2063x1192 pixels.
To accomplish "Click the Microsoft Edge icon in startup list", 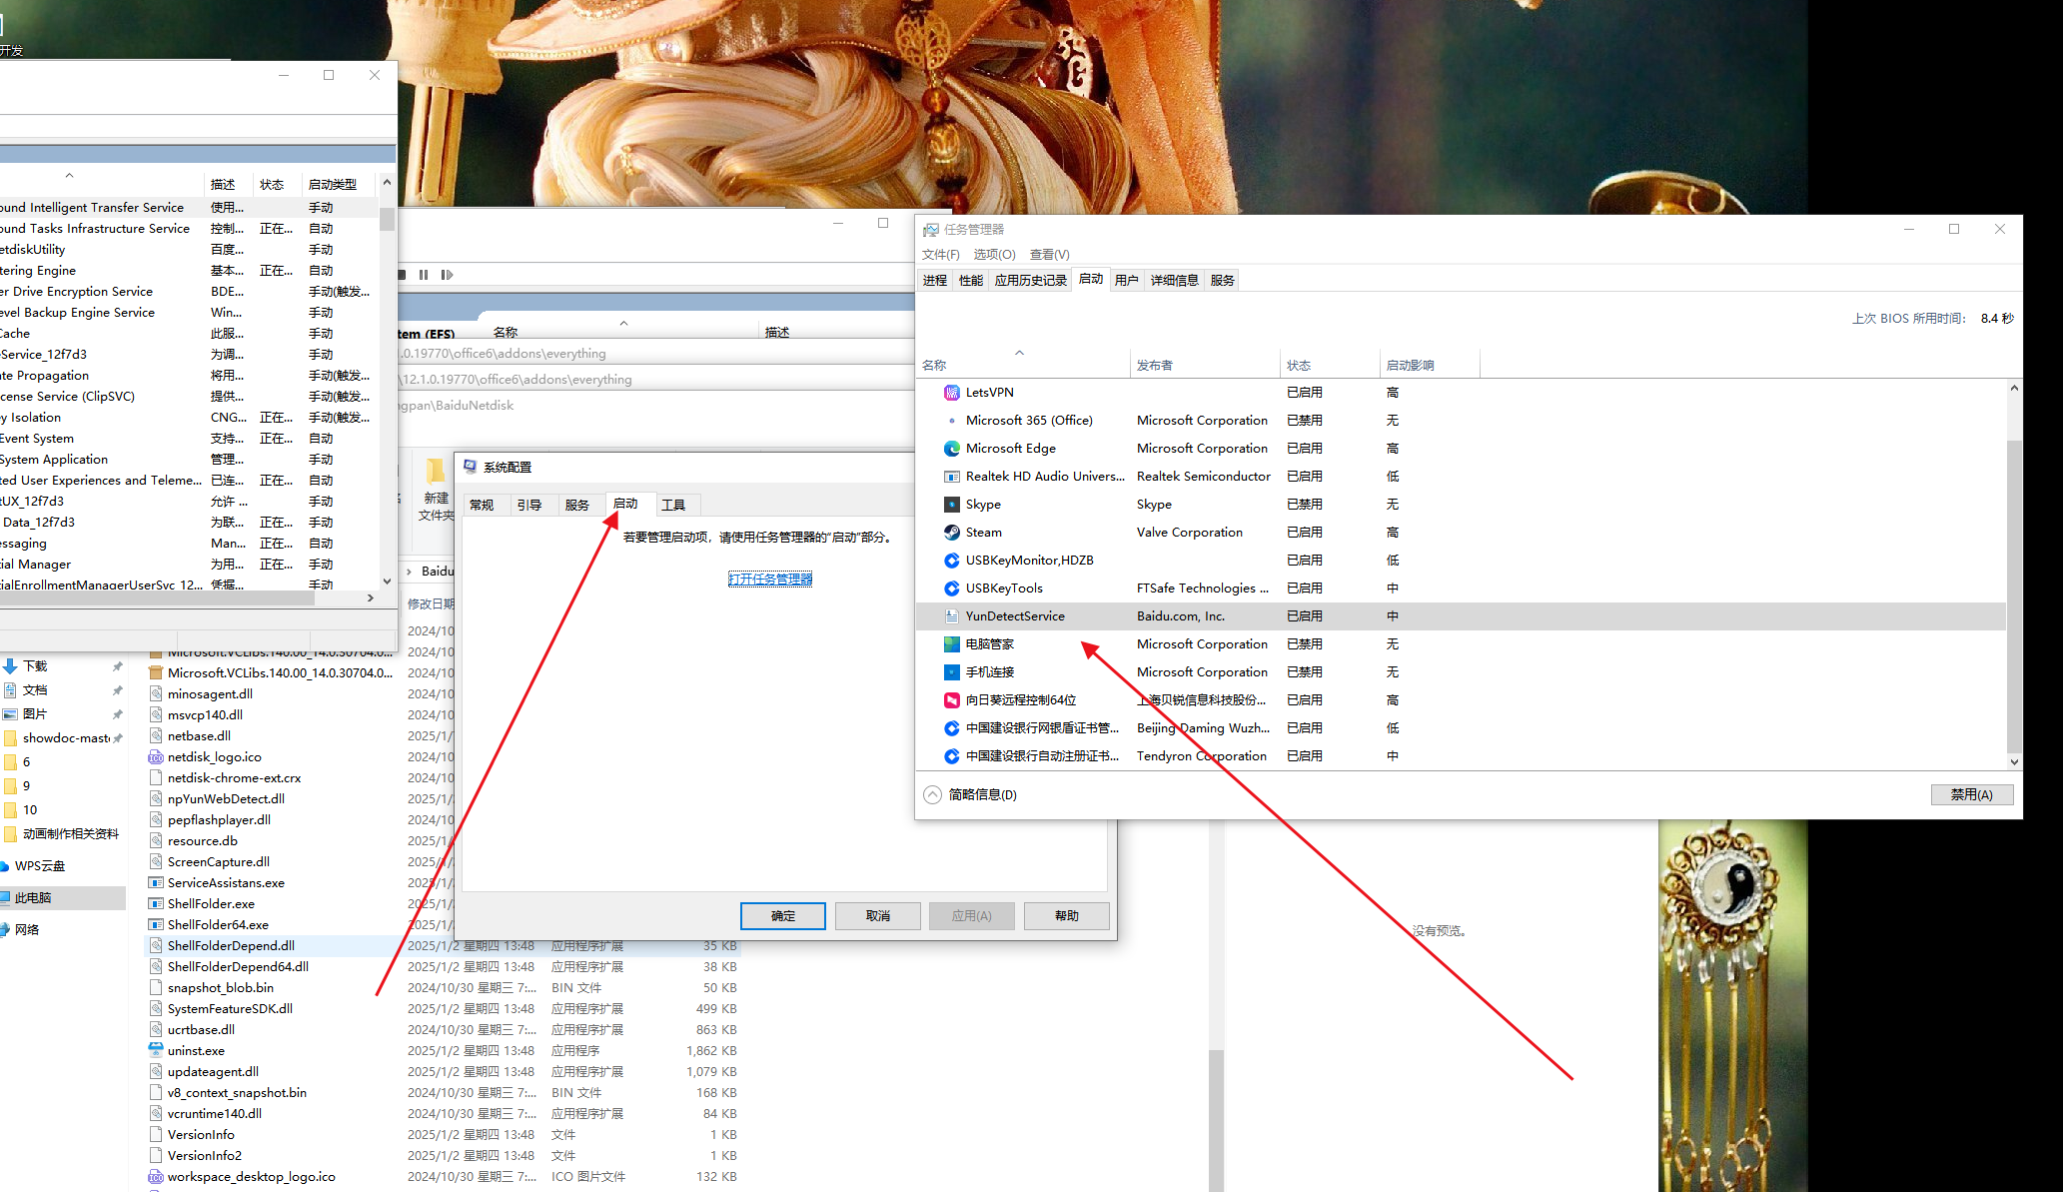I will [951, 449].
